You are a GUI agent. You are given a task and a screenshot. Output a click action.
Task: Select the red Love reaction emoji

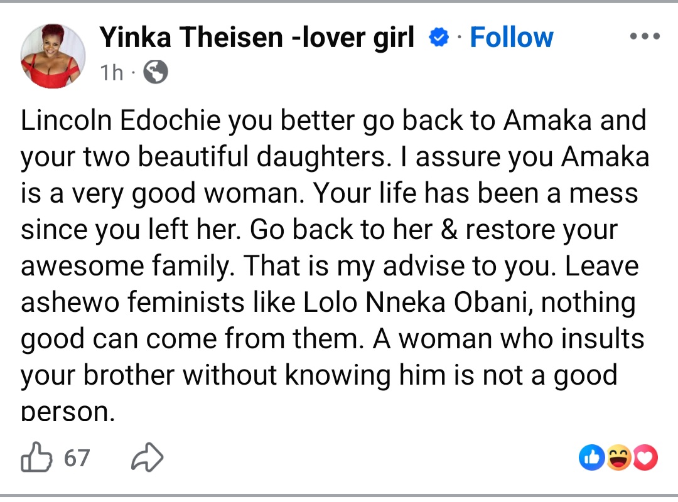pos(645,457)
